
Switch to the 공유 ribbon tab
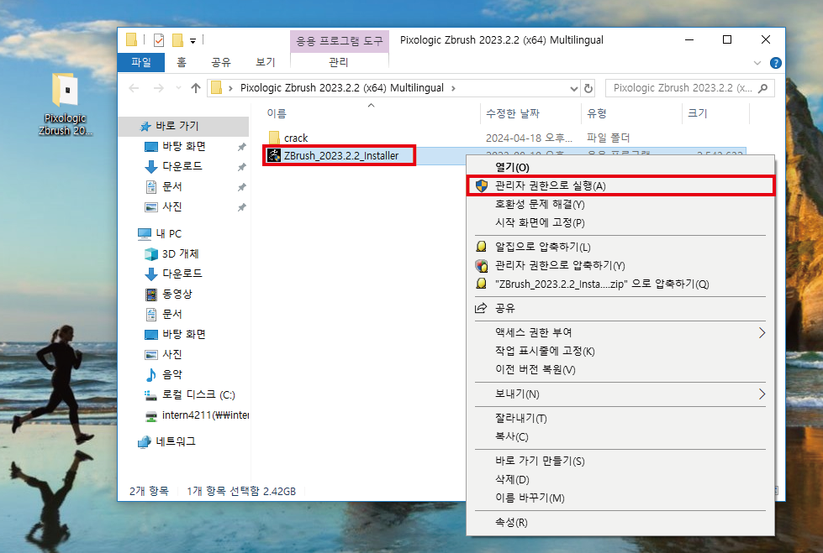[221, 62]
